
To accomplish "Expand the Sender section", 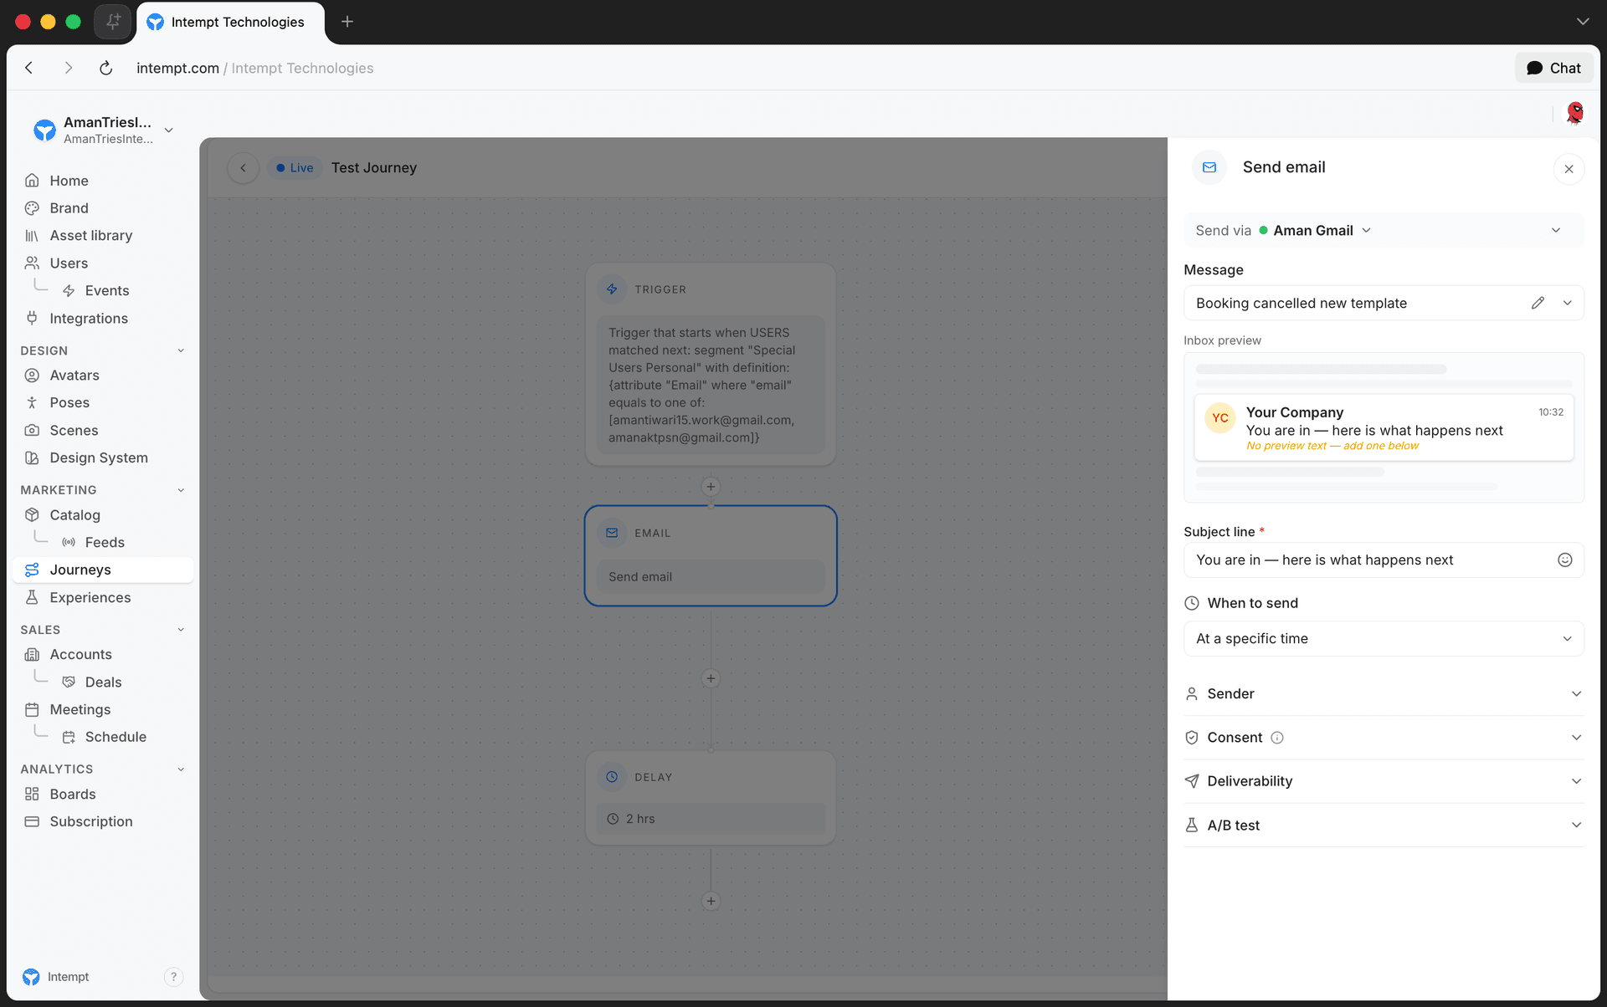I will pyautogui.click(x=1384, y=694).
